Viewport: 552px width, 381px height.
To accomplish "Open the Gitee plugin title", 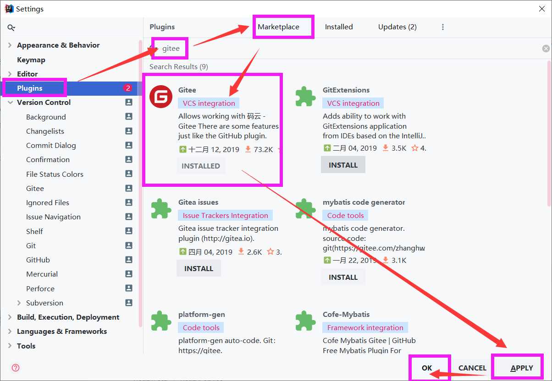I will (187, 90).
